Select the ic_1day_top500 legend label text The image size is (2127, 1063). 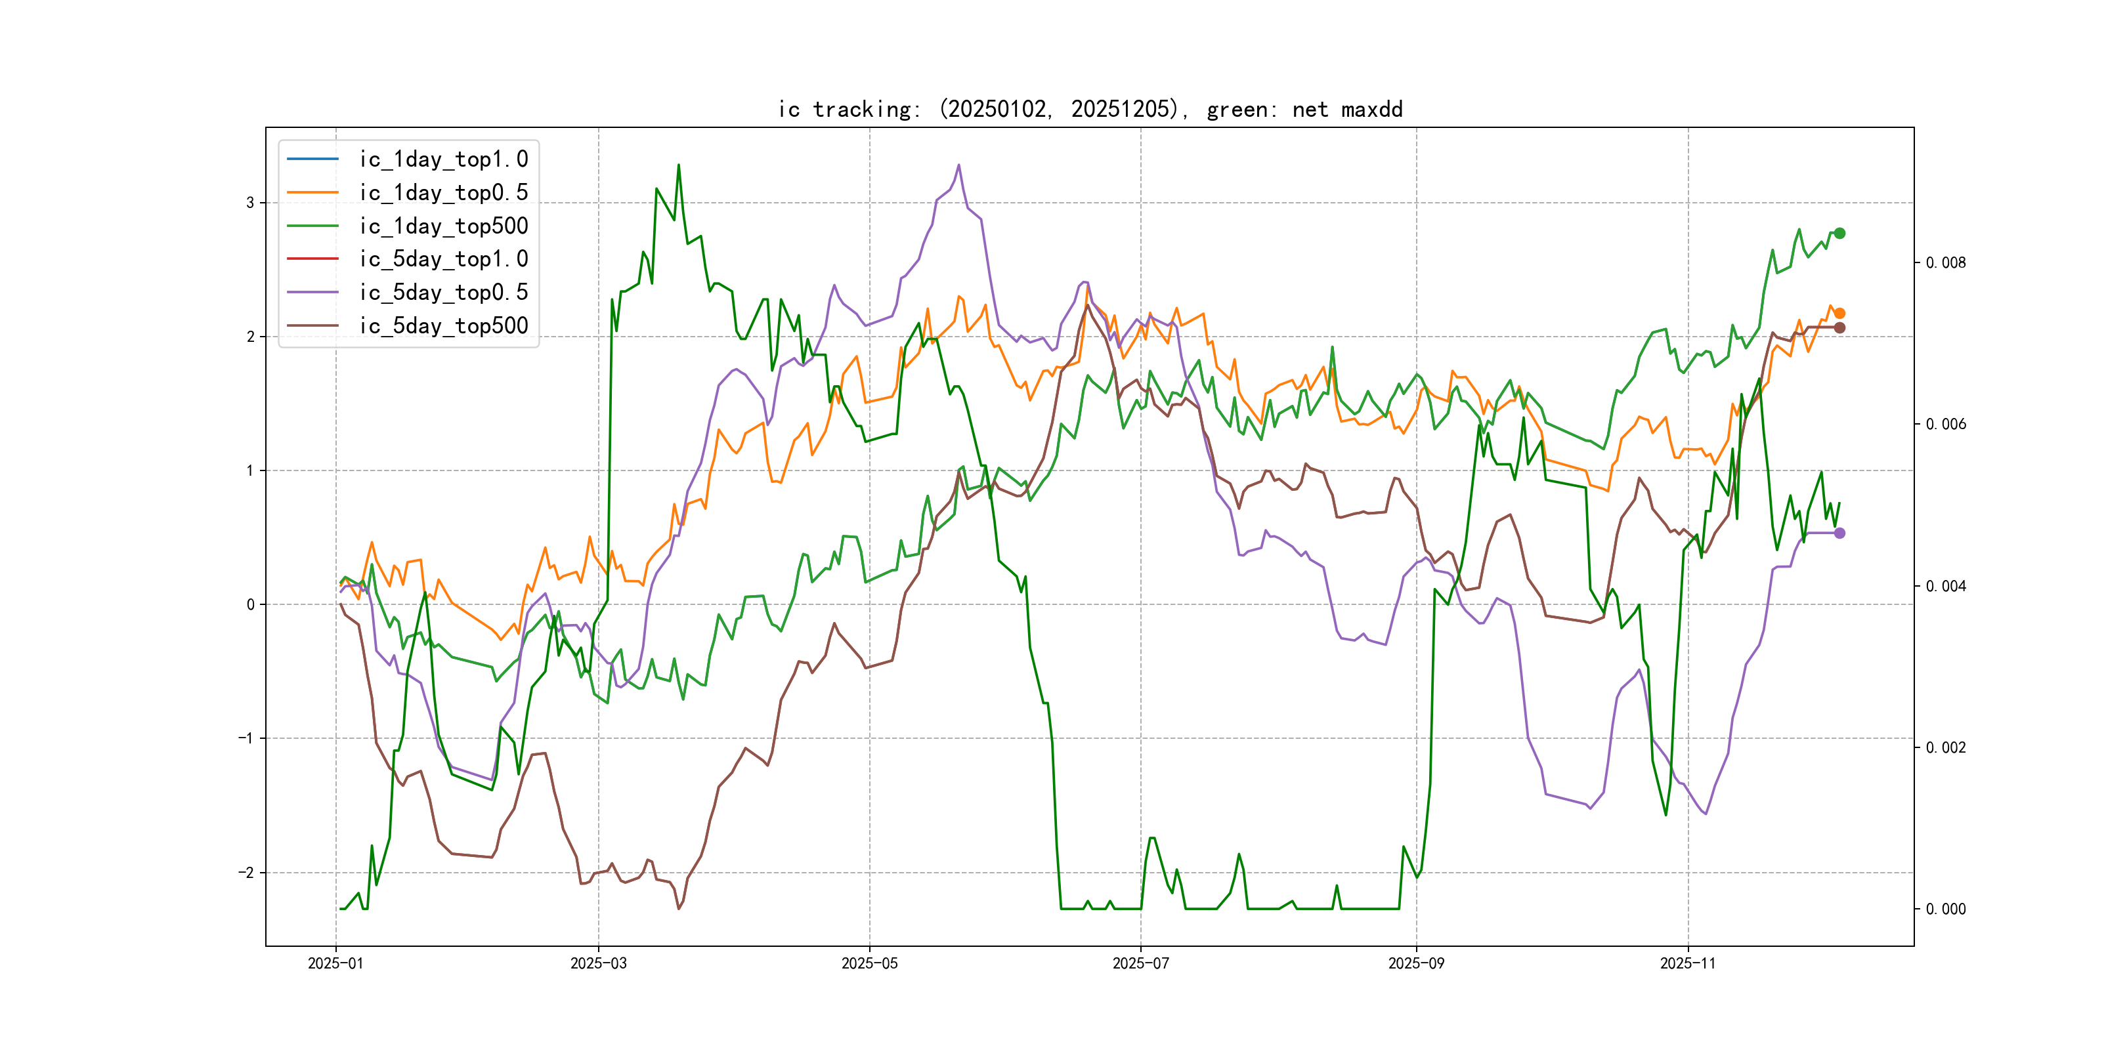[x=443, y=225]
